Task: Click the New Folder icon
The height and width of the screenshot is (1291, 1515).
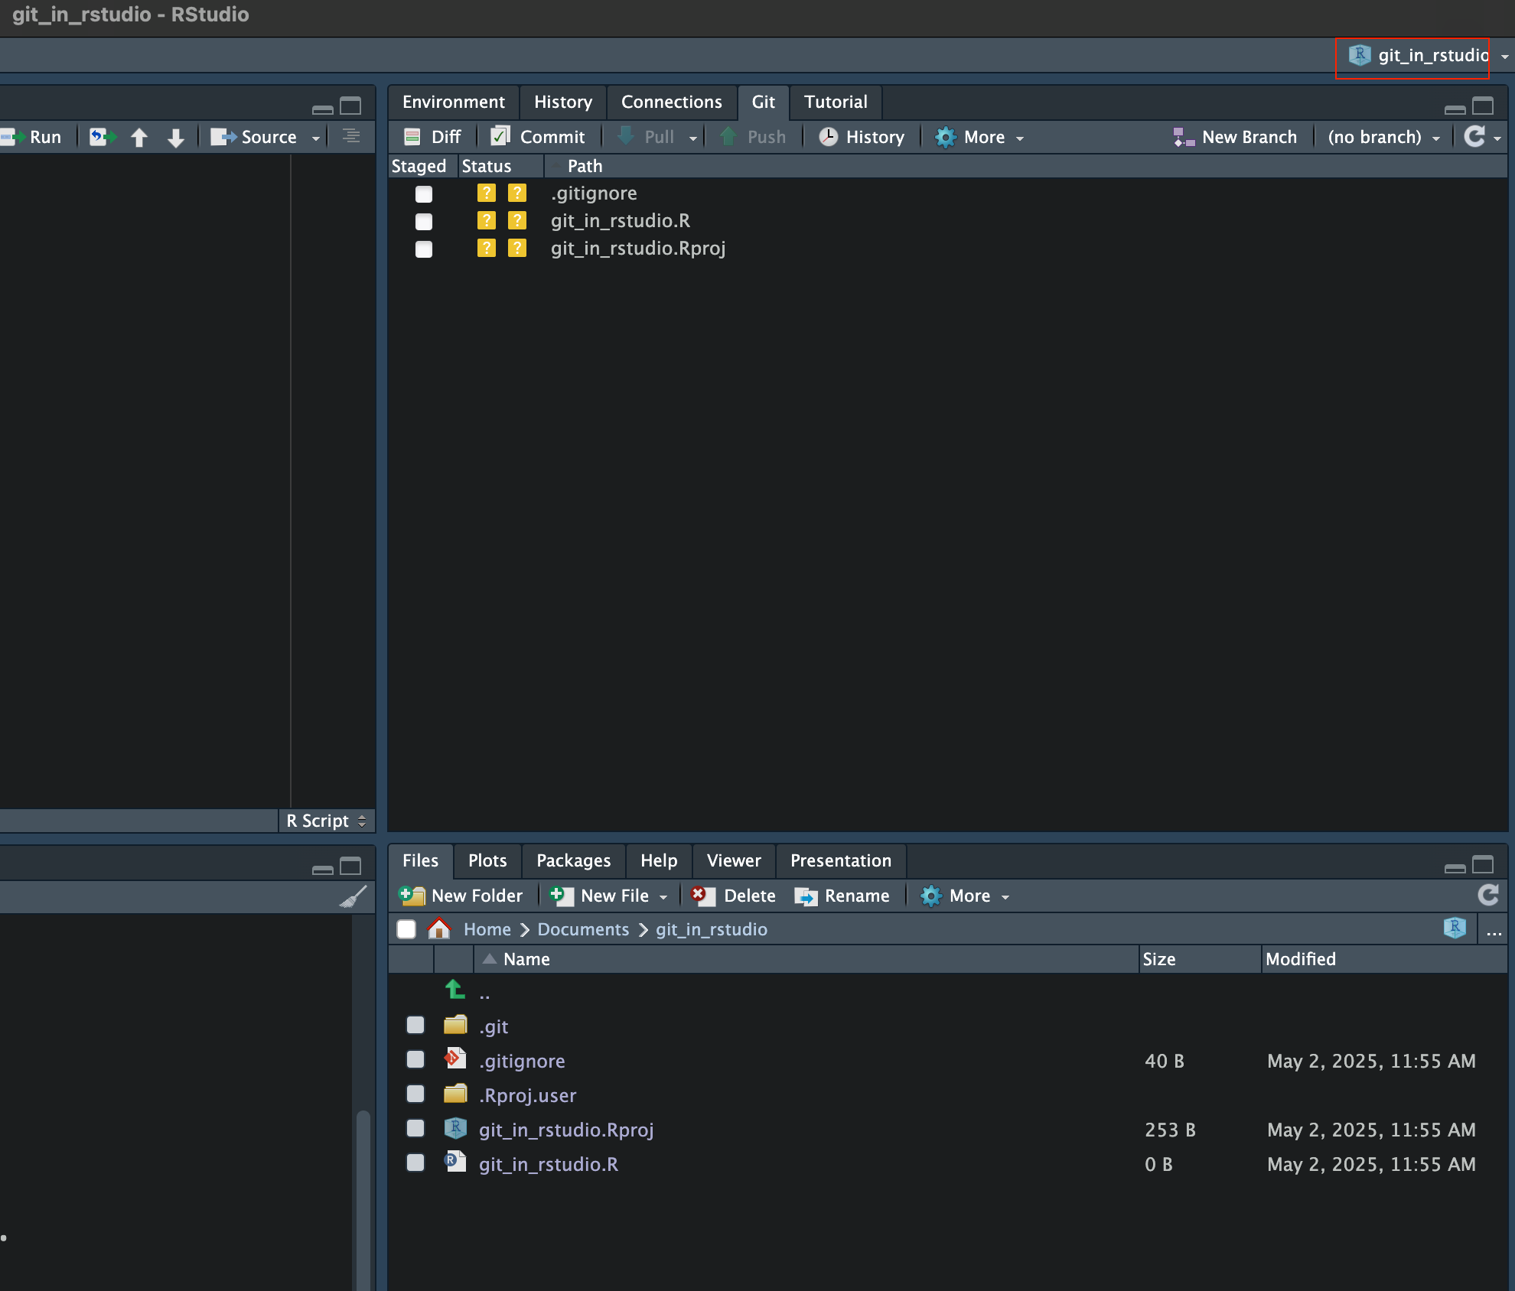Action: click(413, 896)
